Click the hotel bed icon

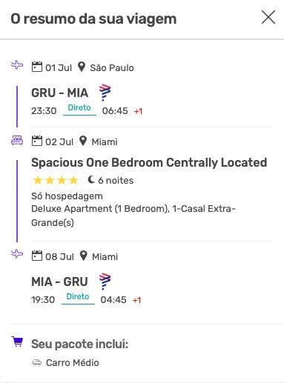click(17, 141)
